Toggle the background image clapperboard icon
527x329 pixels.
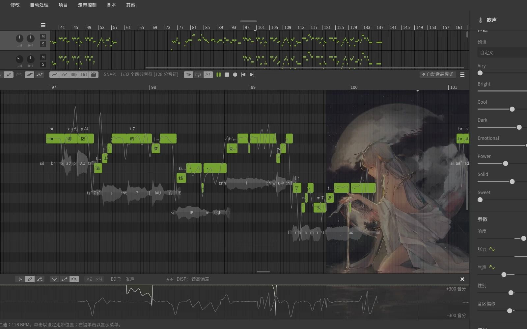pos(94,75)
